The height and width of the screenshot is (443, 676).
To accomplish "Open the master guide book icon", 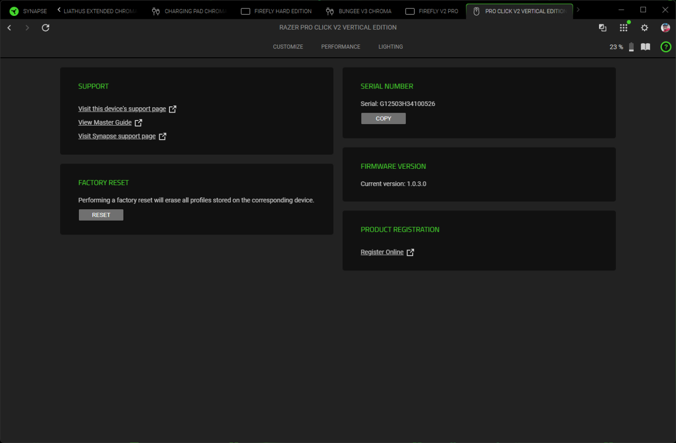I will tap(645, 47).
